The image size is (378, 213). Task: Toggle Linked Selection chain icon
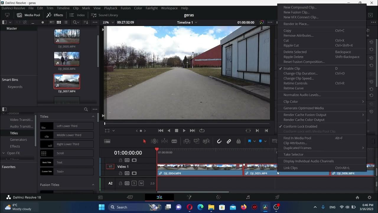(x=229, y=141)
